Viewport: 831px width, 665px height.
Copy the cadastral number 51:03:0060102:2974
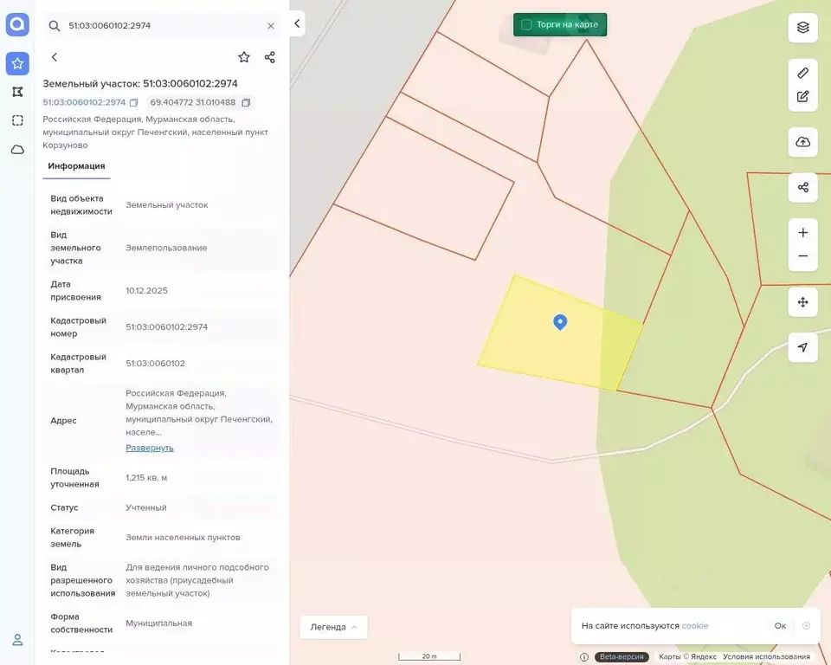pyautogui.click(x=133, y=102)
